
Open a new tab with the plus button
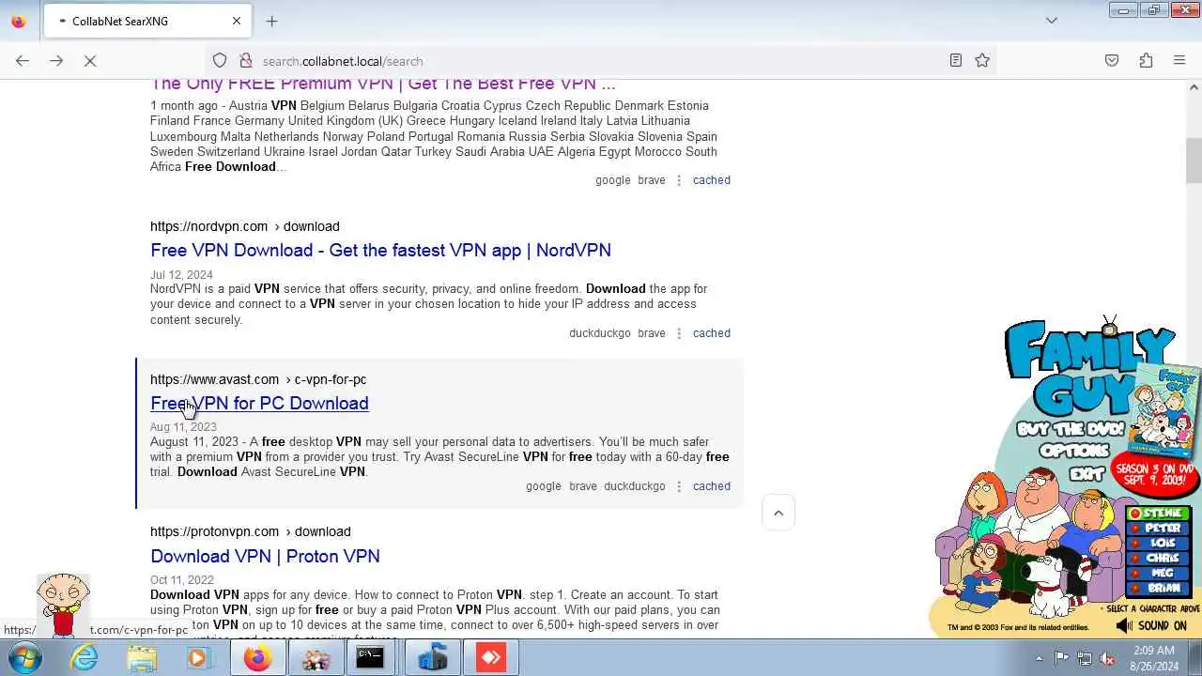271,21
